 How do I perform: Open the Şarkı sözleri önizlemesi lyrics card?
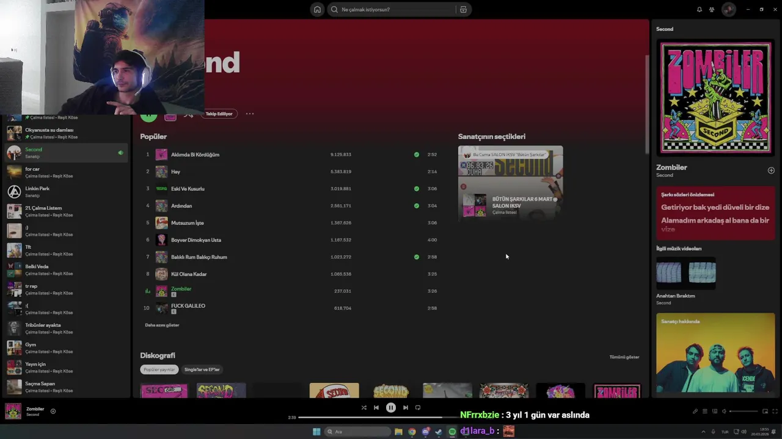pyautogui.click(x=715, y=213)
